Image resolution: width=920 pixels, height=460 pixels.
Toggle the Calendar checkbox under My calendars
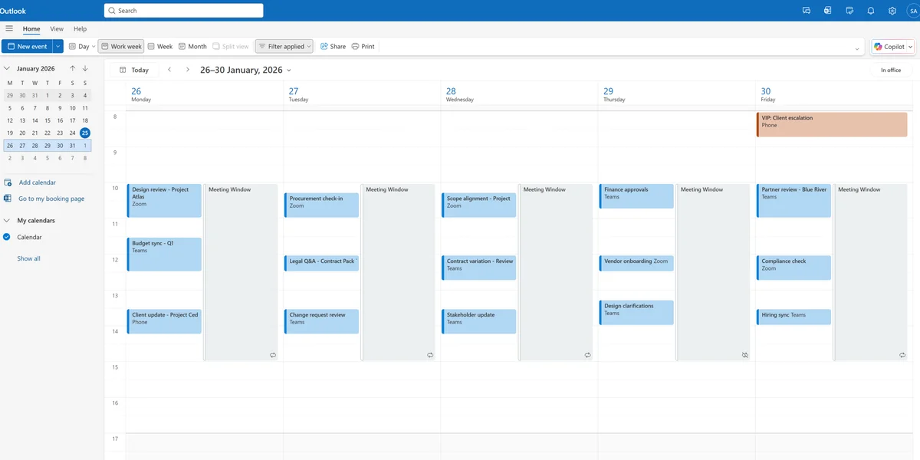pos(8,237)
